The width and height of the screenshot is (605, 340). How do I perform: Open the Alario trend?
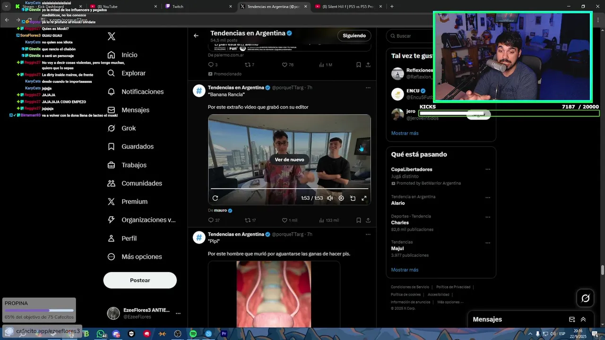click(x=441, y=200)
